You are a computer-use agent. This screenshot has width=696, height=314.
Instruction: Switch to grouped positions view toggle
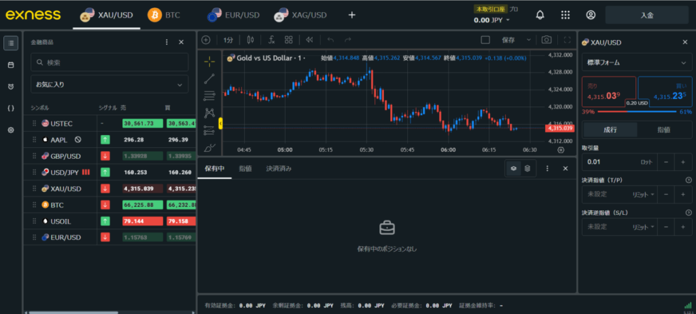pos(514,168)
